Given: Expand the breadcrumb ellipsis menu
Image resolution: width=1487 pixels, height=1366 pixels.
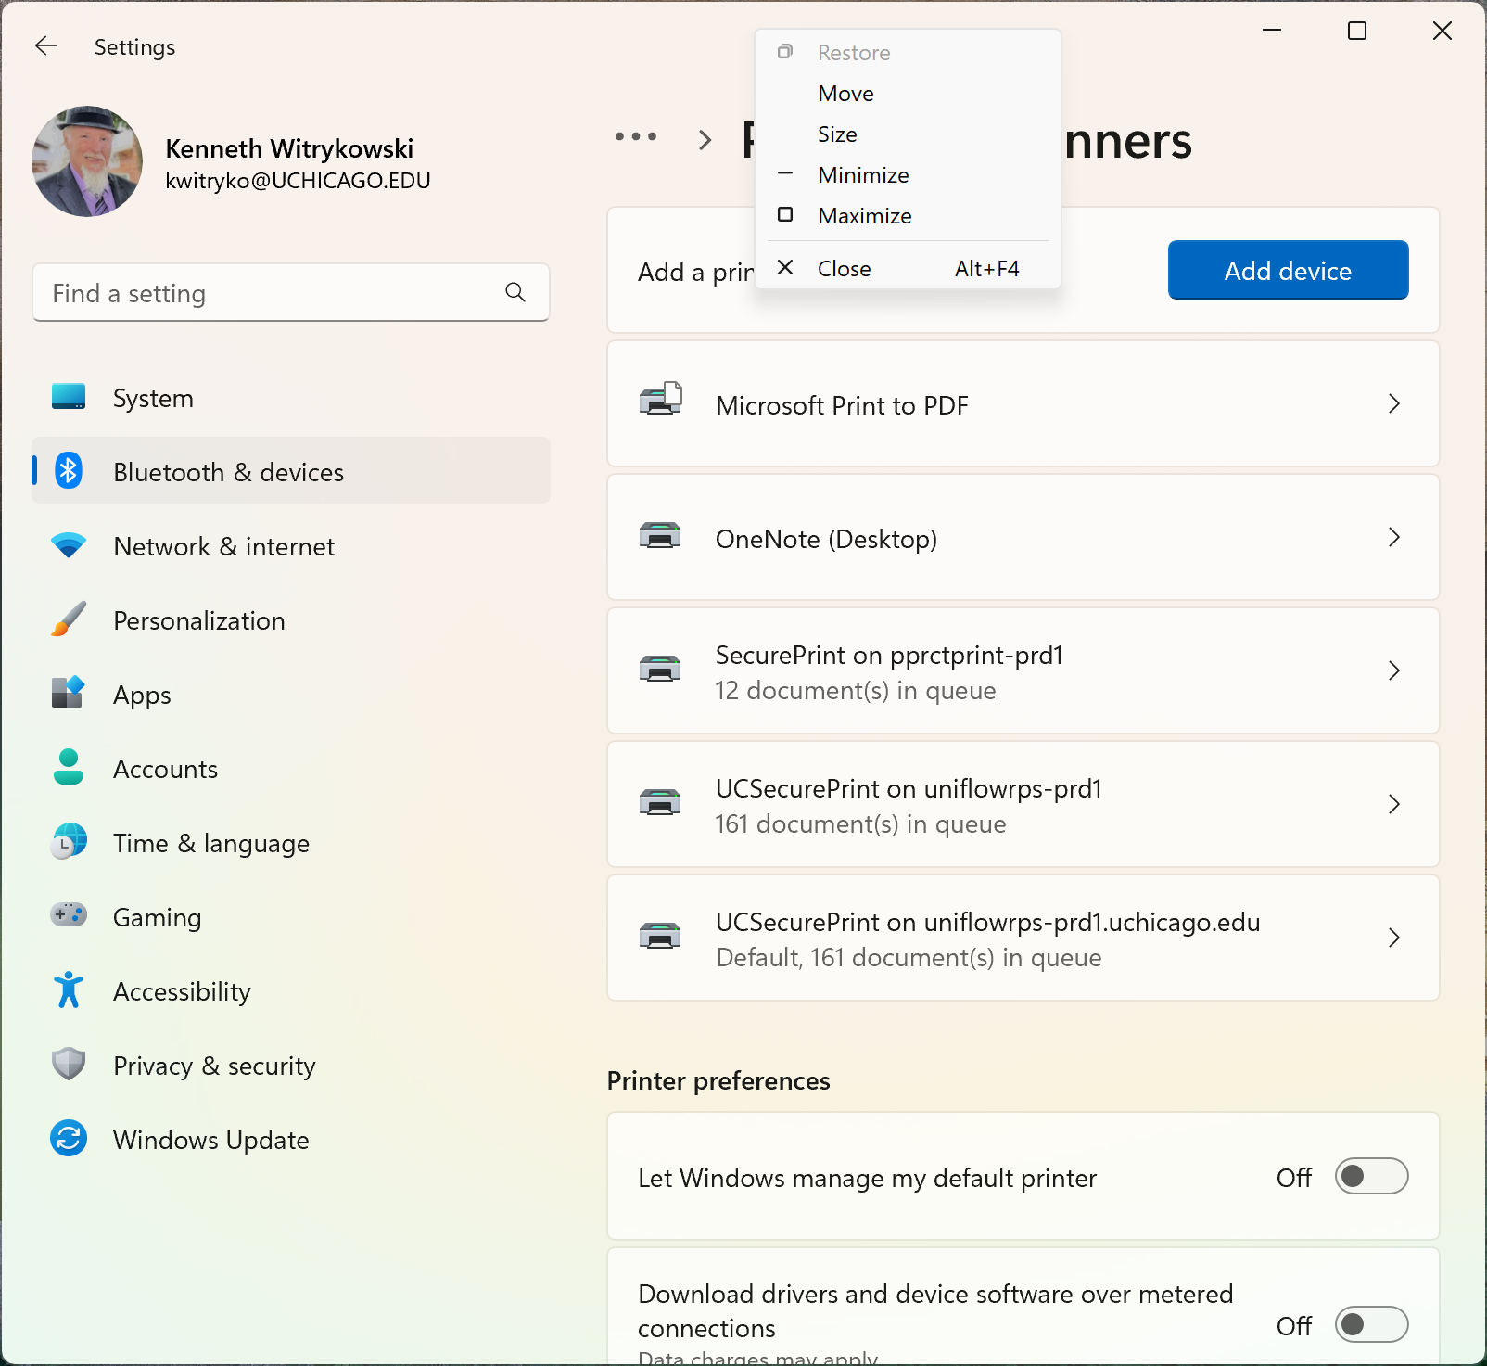Looking at the screenshot, I should (636, 137).
